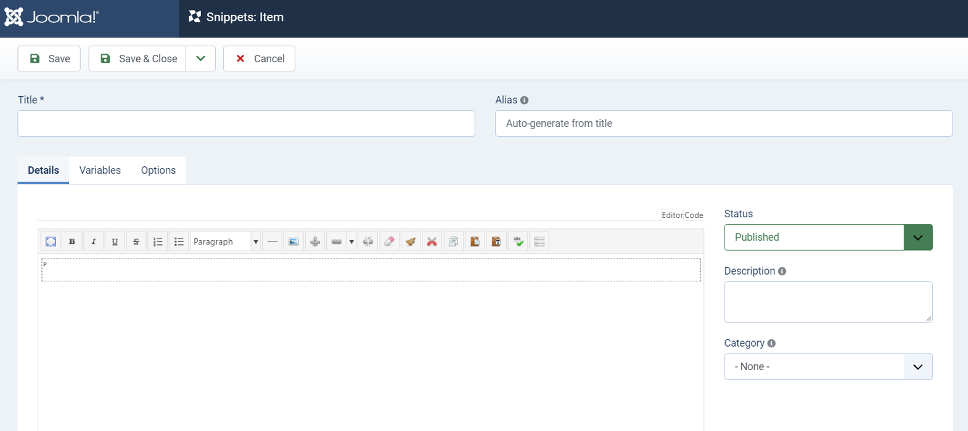Click the Save & Close button

click(138, 58)
